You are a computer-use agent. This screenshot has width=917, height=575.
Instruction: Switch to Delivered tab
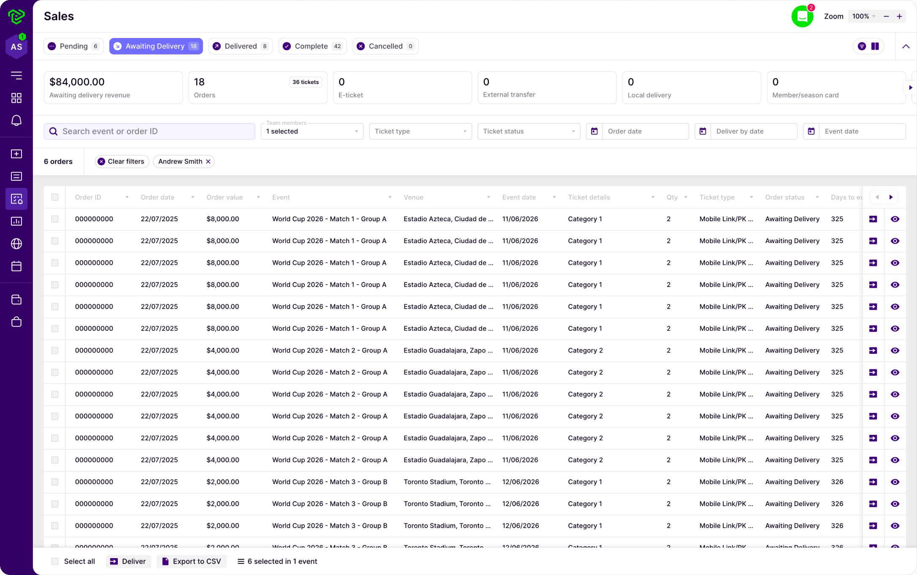[x=240, y=46]
